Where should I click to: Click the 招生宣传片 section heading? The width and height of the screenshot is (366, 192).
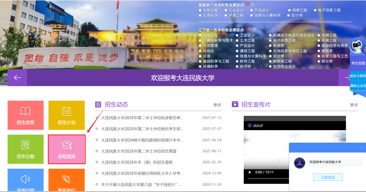point(256,104)
